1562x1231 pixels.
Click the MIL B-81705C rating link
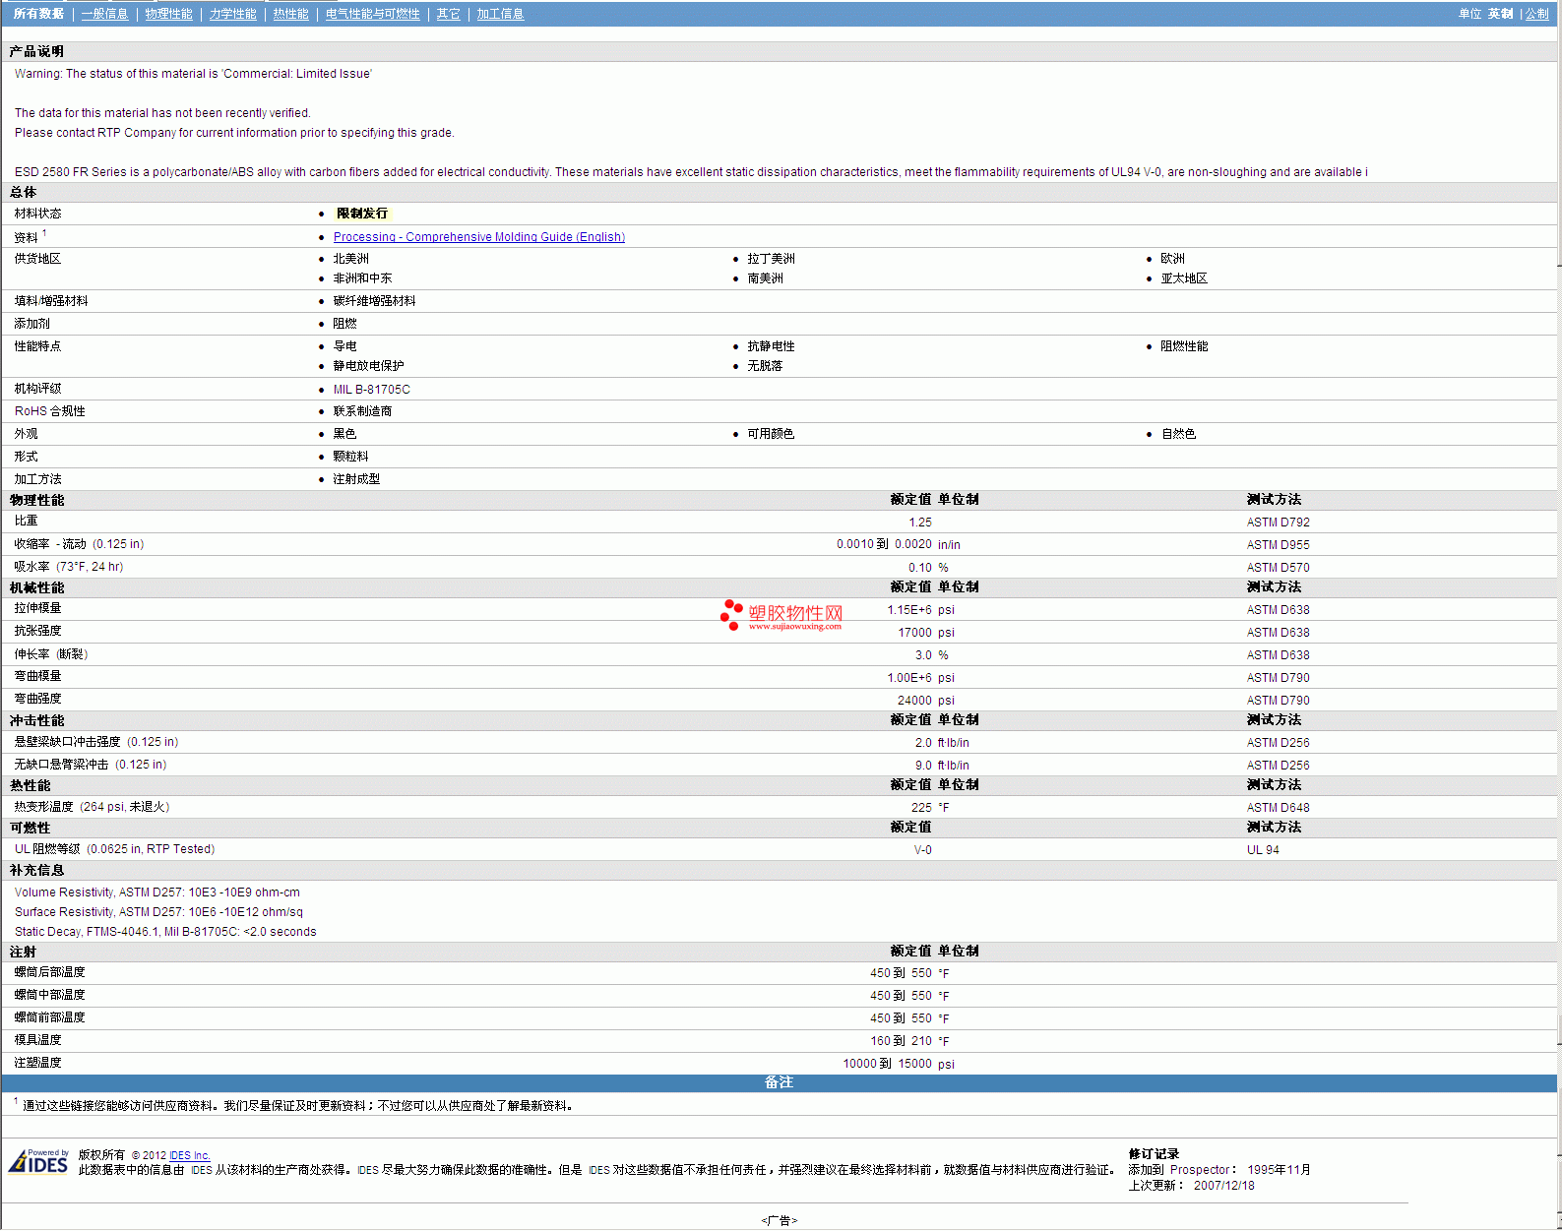(371, 390)
